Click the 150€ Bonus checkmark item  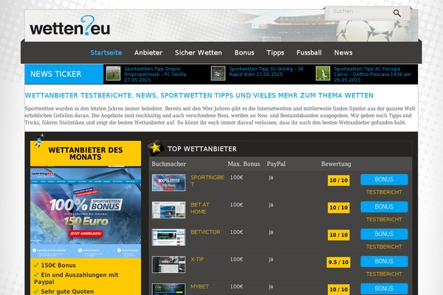[55, 265]
